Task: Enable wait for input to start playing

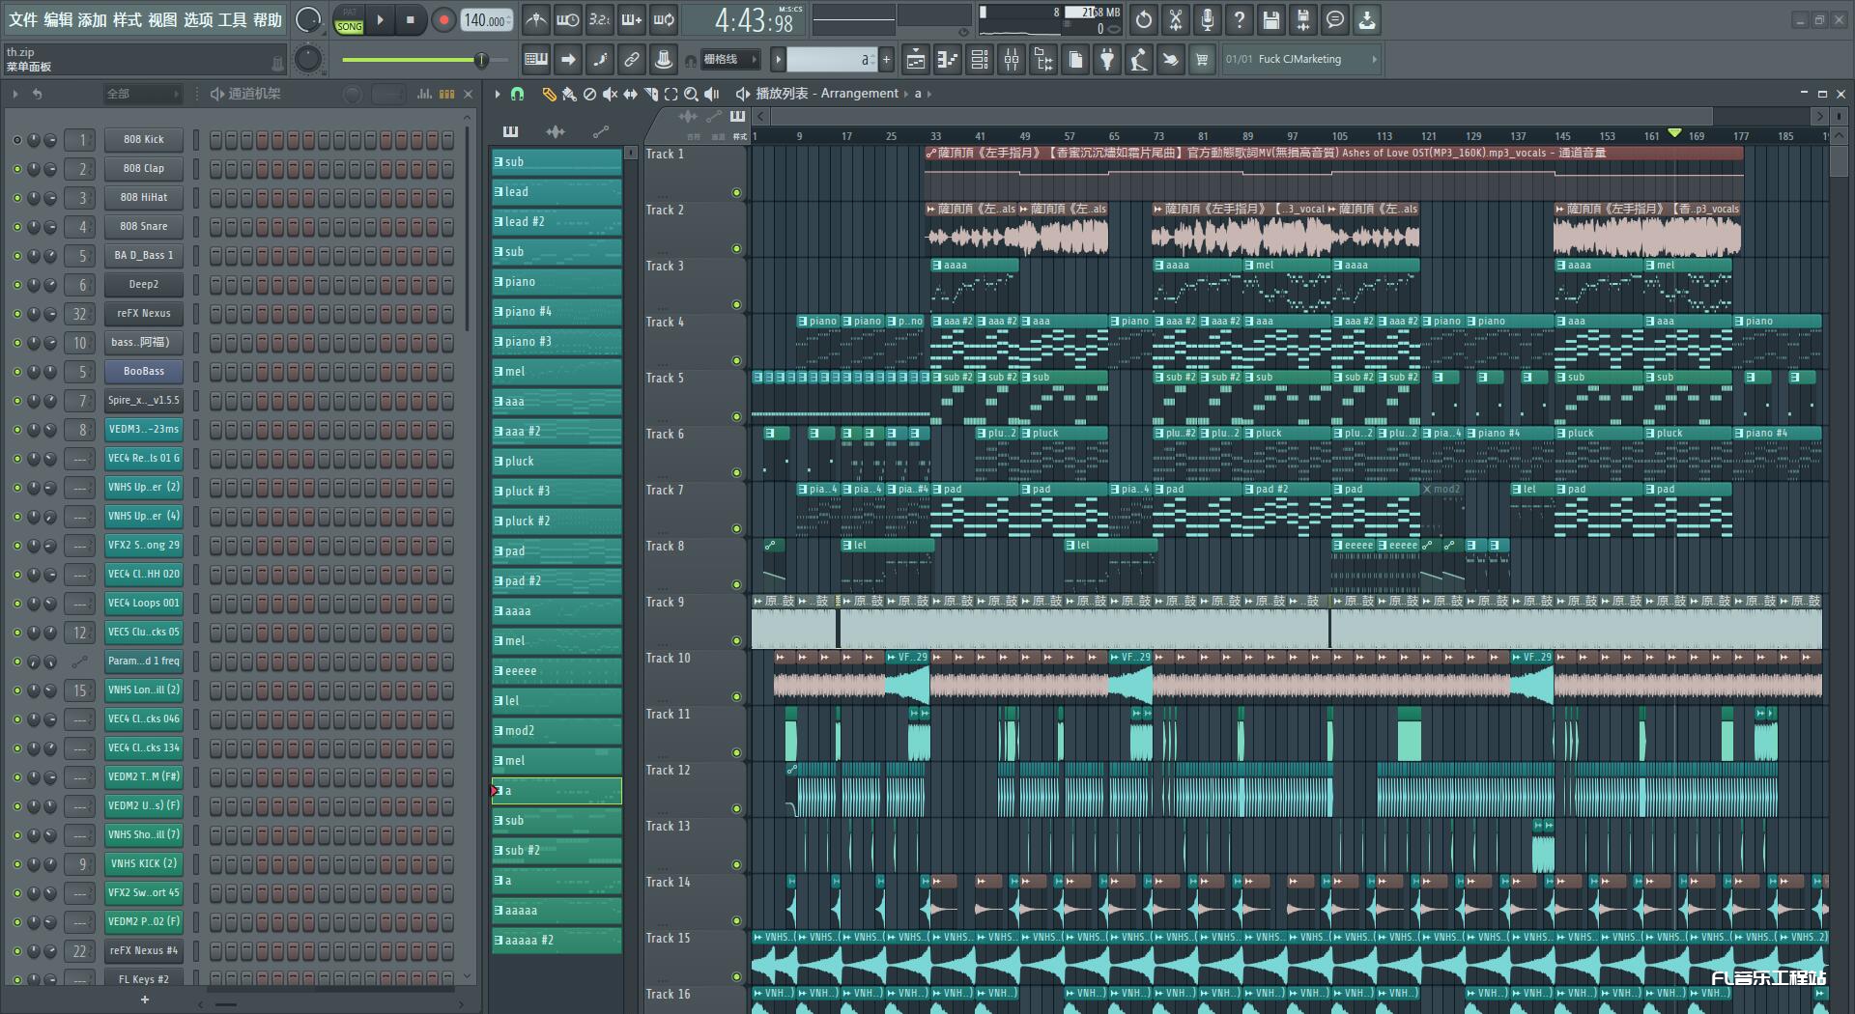Action: tap(568, 19)
